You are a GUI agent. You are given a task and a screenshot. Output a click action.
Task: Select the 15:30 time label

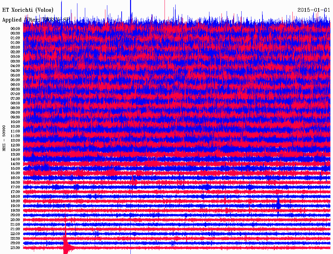15,173
